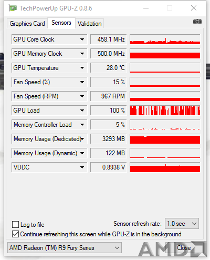Viewport: 210px width, 260px height.
Task: Click the screenshot camera icon
Action: 197,22
